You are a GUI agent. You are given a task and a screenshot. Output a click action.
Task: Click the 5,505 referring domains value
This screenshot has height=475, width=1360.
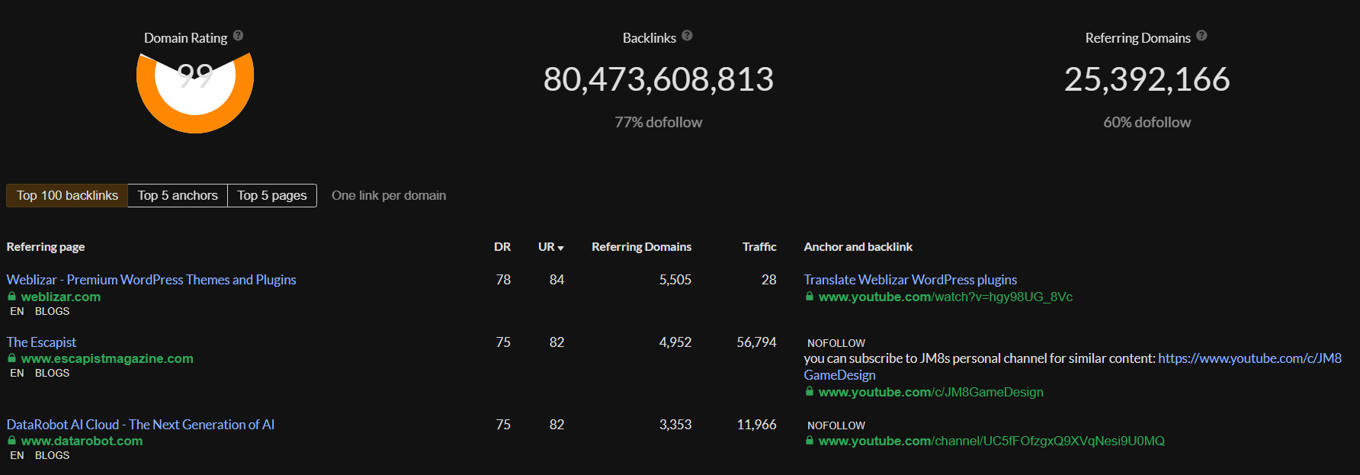[675, 280]
